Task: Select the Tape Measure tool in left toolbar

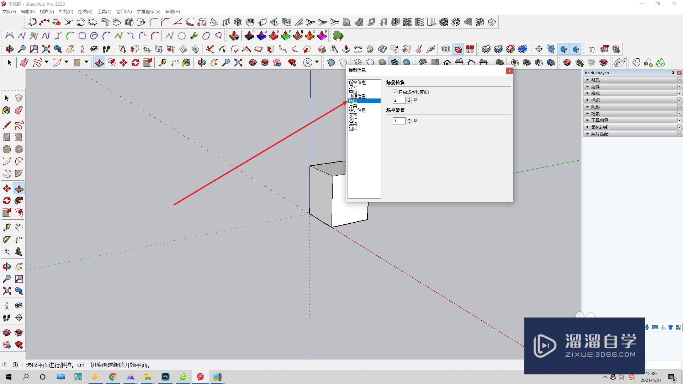Action: 7,227
